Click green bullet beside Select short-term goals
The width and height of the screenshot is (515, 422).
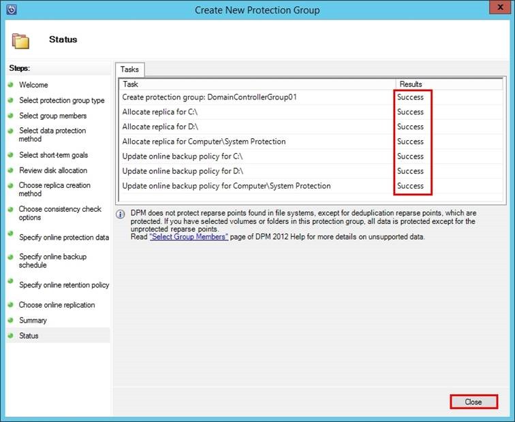[10, 155]
